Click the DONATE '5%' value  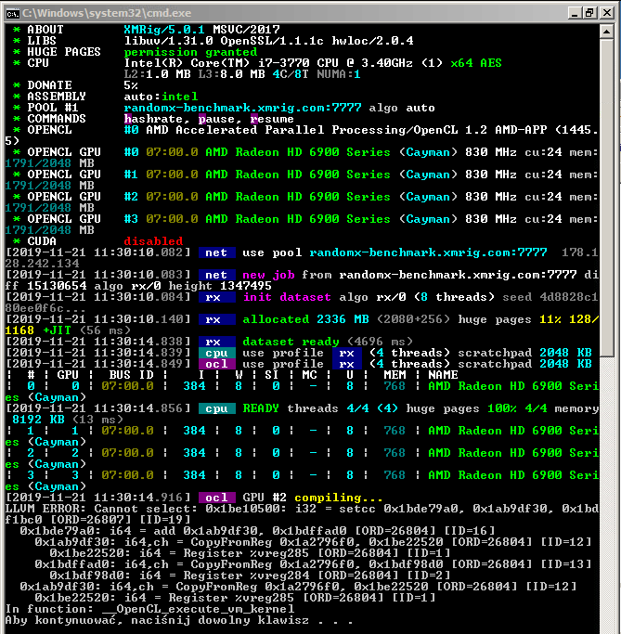131,85
